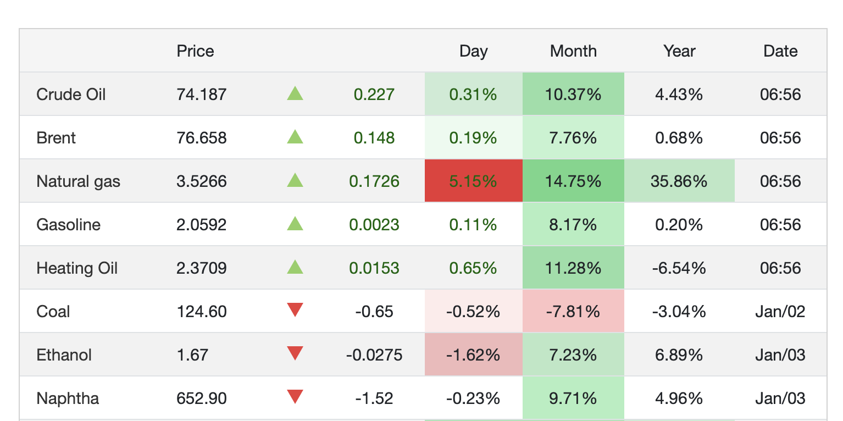Click Heating Oil month change 11.28%

tap(573, 268)
